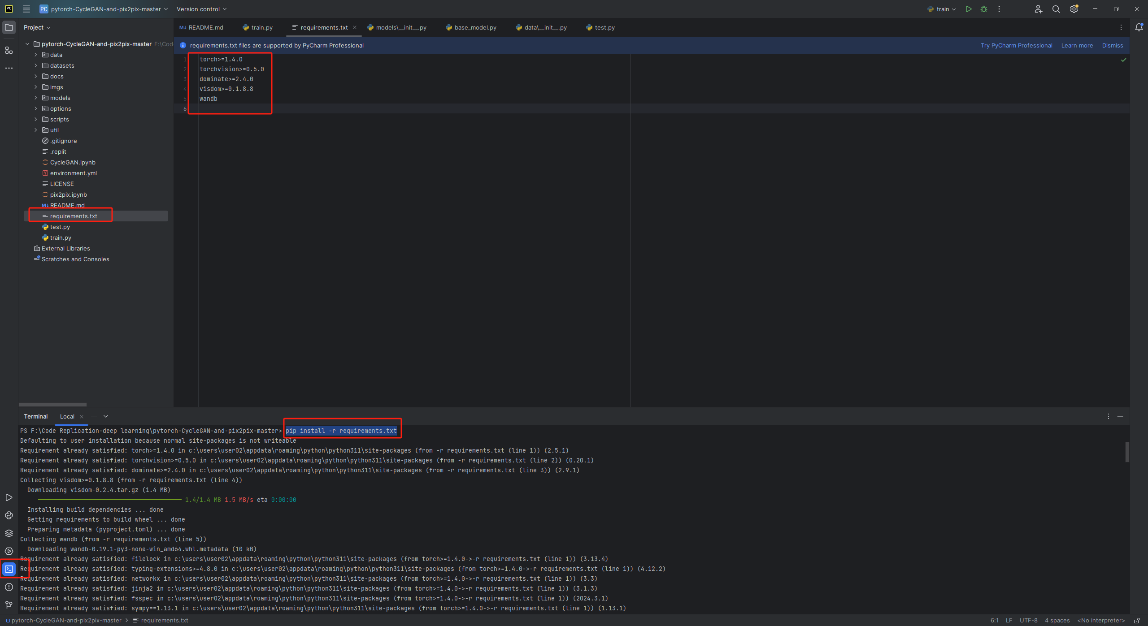Open the Structure tool window
The height and width of the screenshot is (626, 1148).
9,50
